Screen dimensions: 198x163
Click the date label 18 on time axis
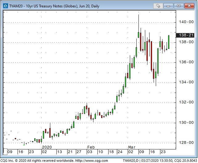click(111, 152)
